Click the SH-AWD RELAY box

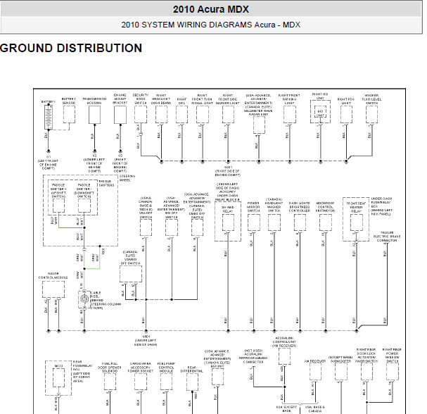point(228,222)
